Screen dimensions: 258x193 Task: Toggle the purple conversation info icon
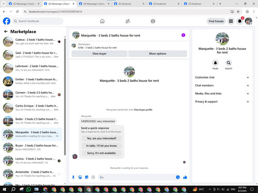pos(183,35)
